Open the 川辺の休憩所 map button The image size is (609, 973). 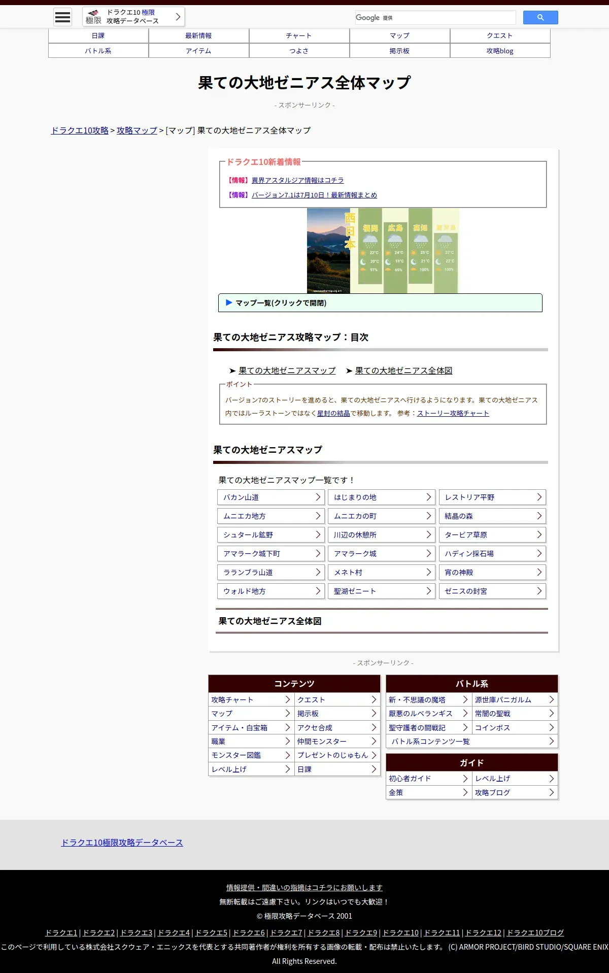point(382,535)
